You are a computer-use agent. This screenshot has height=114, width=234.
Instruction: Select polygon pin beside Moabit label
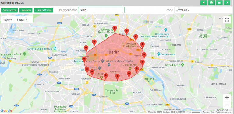94,43
